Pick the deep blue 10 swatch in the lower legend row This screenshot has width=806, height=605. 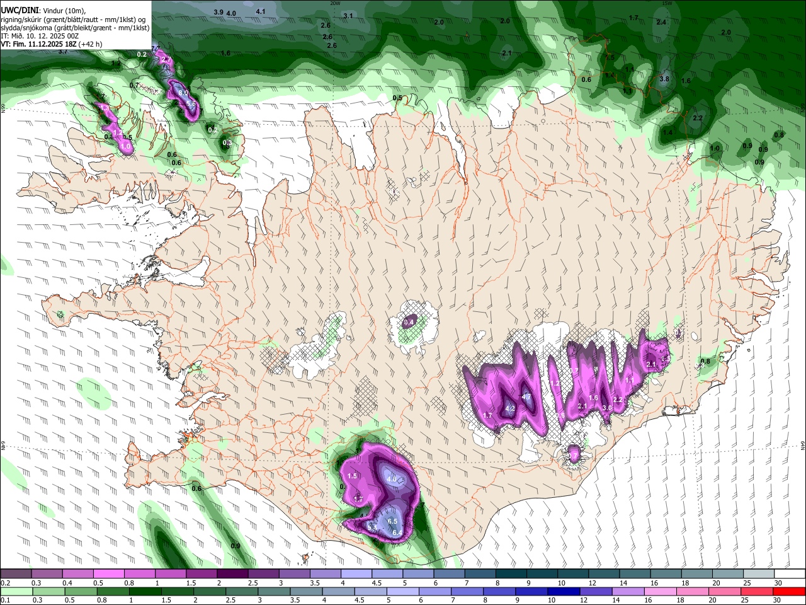564,591
